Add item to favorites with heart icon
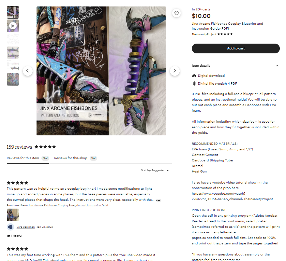The image size is (286, 261). point(176,13)
